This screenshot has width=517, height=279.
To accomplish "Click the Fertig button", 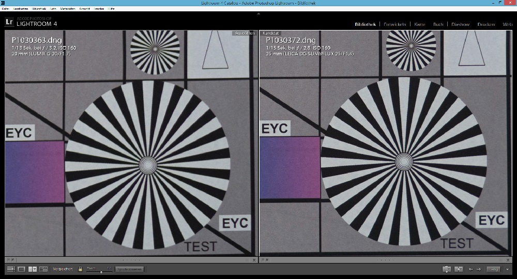I will click(x=494, y=269).
